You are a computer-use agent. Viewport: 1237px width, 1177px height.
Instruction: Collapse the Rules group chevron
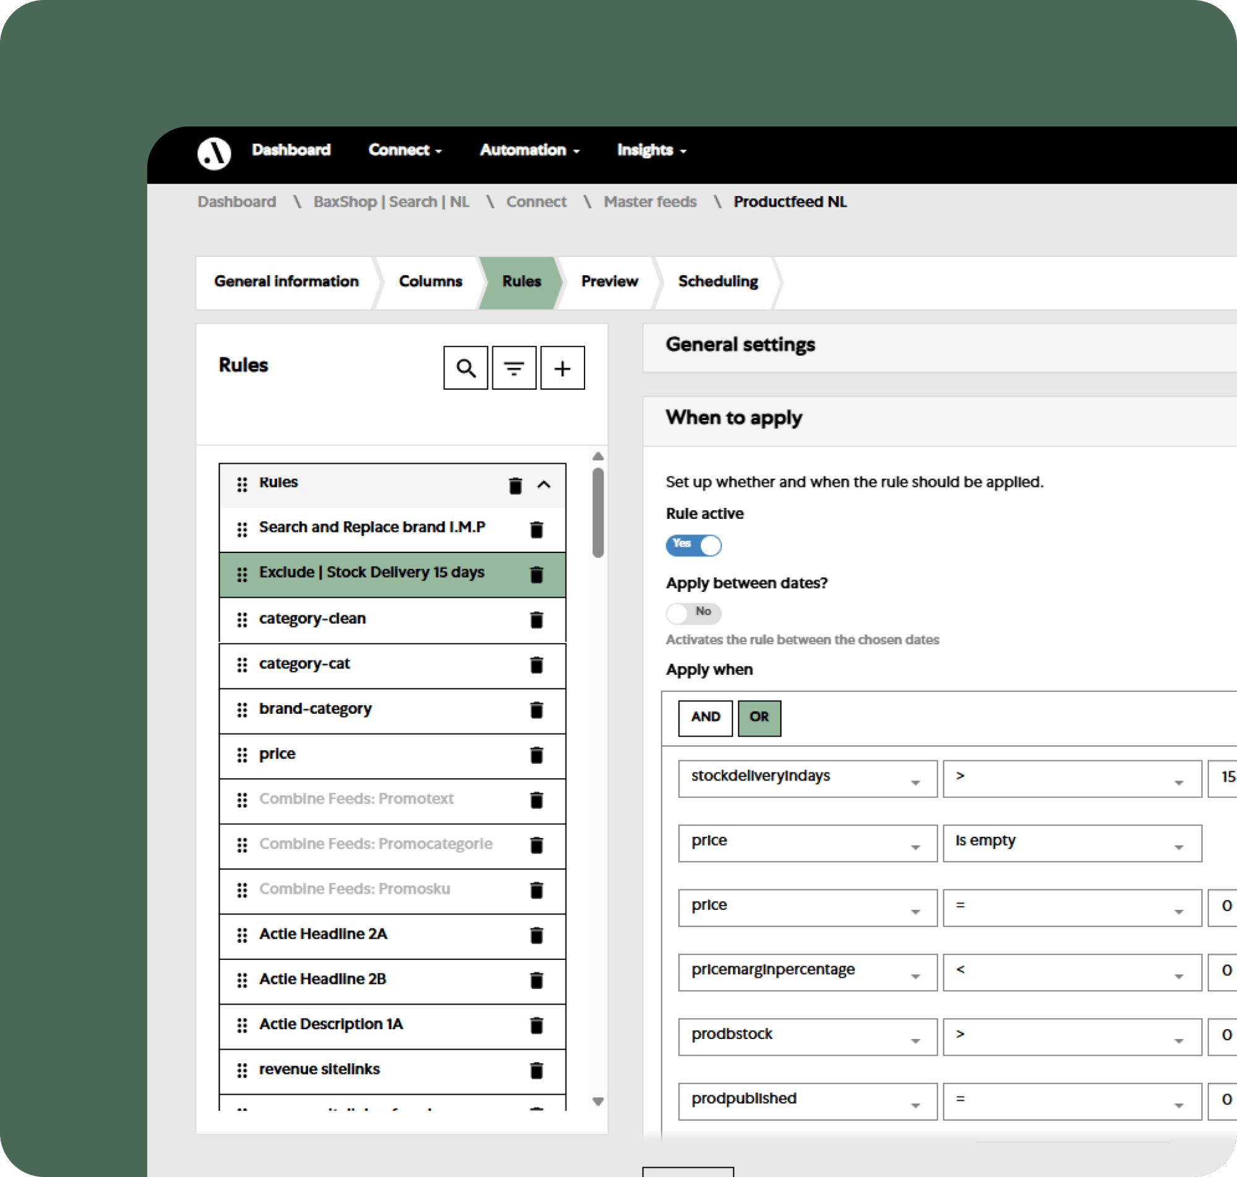[x=544, y=485]
